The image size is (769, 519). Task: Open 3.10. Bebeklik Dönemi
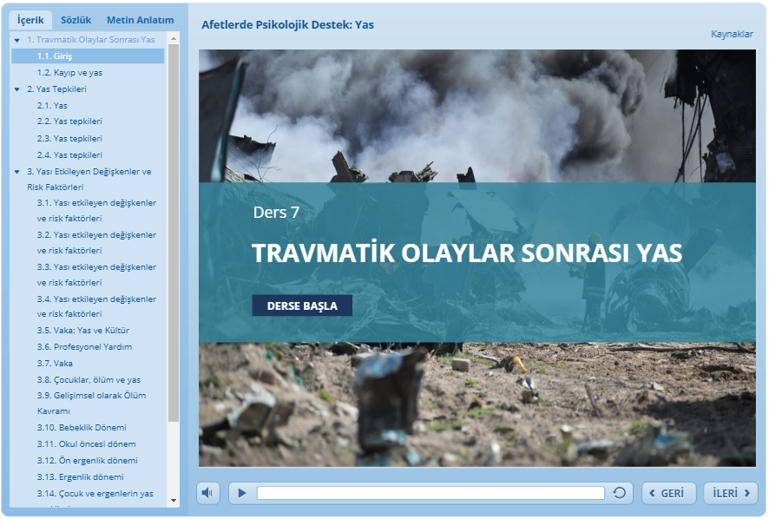[82, 427]
